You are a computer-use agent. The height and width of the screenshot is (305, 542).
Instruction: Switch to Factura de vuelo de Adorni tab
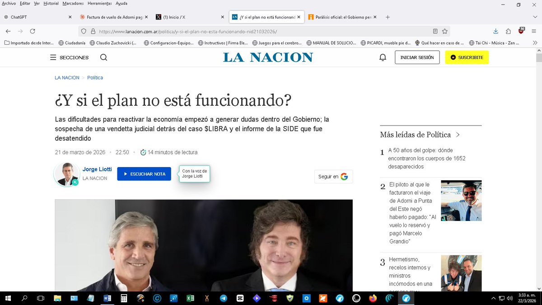[113, 17]
